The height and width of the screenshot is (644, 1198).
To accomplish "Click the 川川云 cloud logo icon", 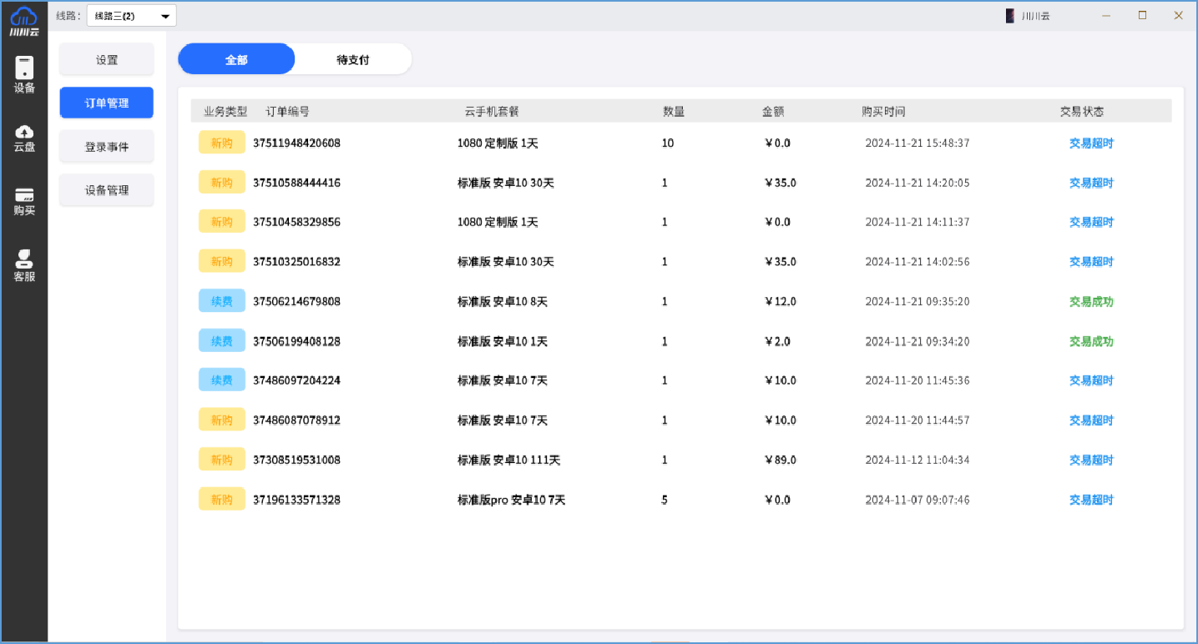I will 24,19.
